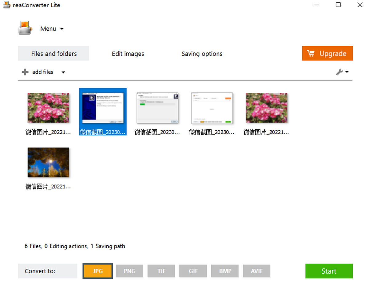Viewport: 369px width, 285px height.
Task: Click the wrench settings icon
Action: [x=339, y=72]
